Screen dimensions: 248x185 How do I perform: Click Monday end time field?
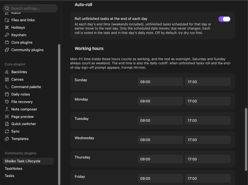click(x=208, y=101)
